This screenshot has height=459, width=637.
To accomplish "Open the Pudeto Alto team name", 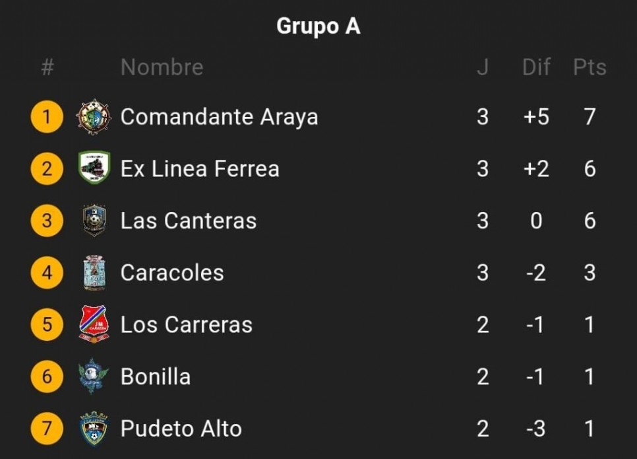I will 181,429.
